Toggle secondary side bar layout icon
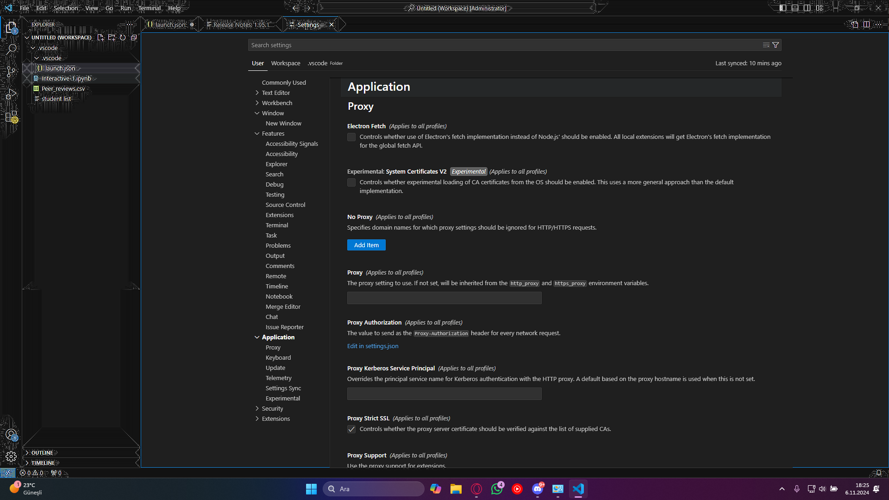889x500 pixels. 807,8
